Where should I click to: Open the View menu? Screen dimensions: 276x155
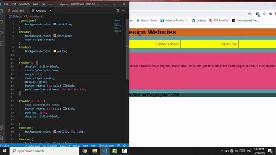(x=35, y=4)
